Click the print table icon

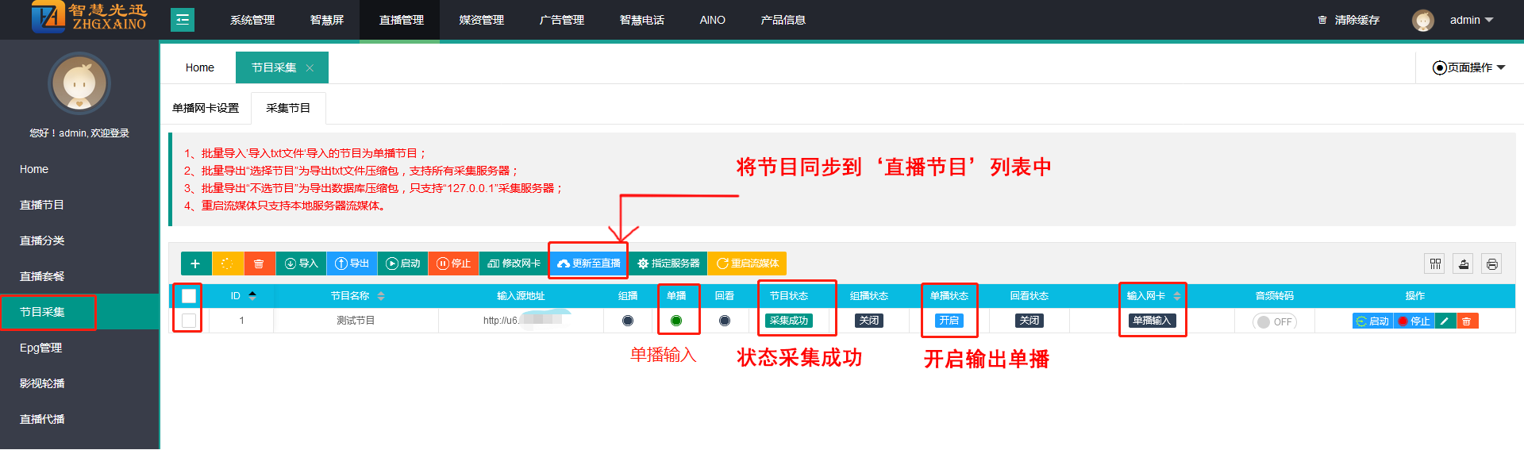point(1492,264)
